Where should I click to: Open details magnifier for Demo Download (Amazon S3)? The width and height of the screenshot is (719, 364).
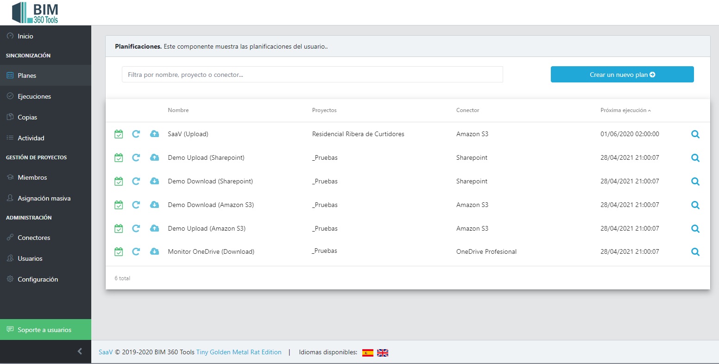695,205
